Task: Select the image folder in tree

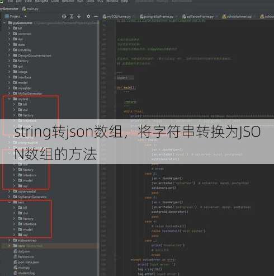Action: [22, 72]
